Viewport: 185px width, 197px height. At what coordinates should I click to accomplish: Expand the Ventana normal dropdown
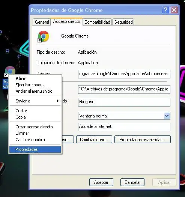point(167,116)
